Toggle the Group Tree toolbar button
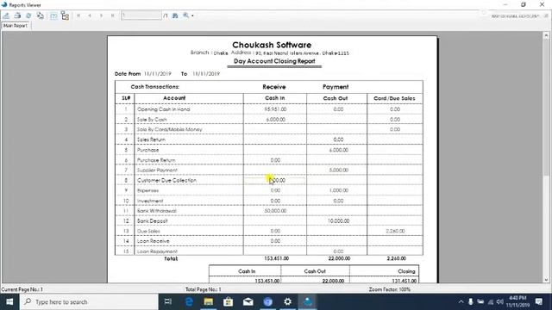The image size is (552, 310). (65, 15)
